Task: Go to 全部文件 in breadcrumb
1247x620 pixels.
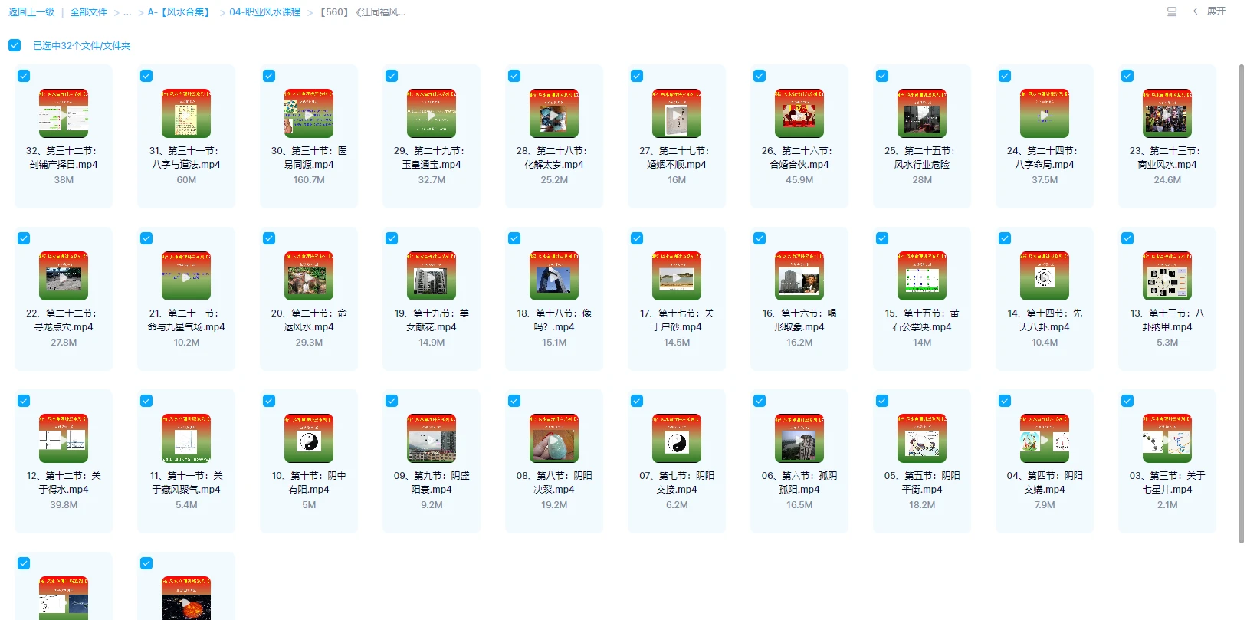Action: [x=89, y=12]
